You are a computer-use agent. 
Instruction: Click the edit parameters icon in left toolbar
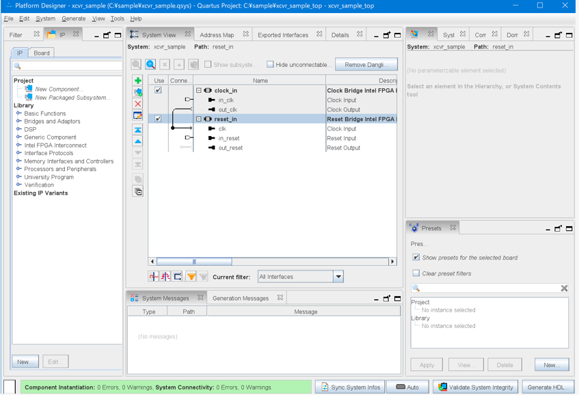[138, 115]
